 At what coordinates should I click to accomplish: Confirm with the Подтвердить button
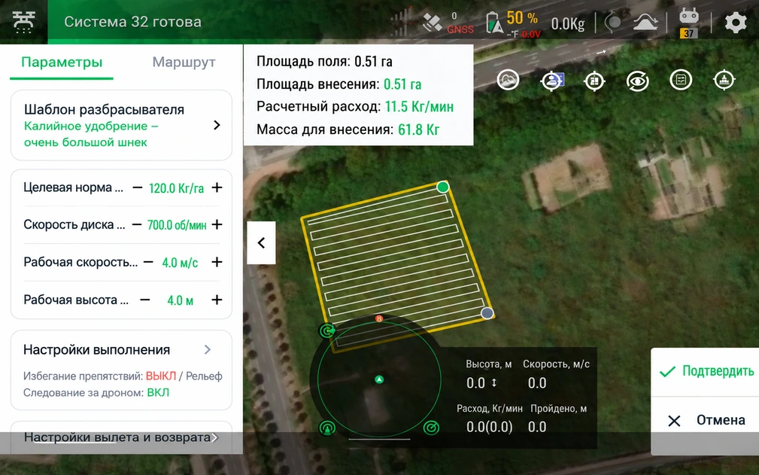(x=706, y=371)
